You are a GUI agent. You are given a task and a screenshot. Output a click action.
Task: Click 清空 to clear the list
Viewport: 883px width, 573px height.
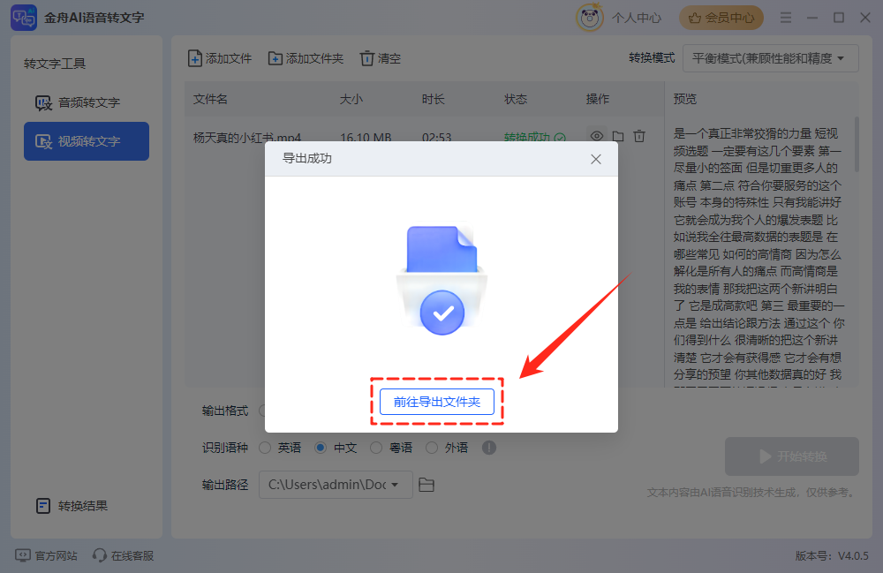(x=380, y=58)
